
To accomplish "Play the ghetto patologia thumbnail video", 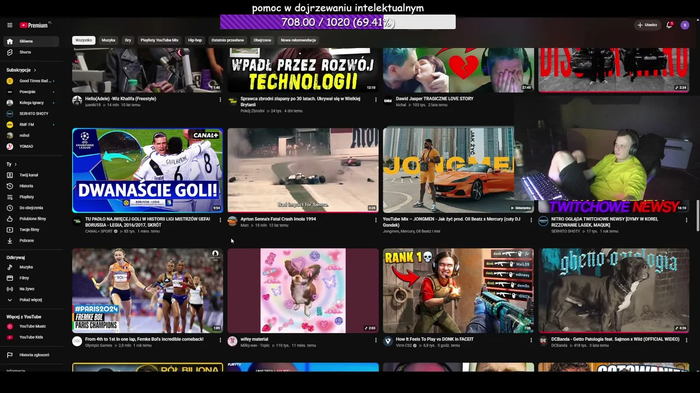I will tap(614, 290).
